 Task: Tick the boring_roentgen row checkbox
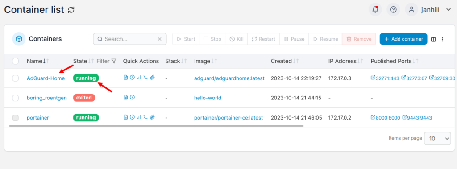click(x=16, y=98)
